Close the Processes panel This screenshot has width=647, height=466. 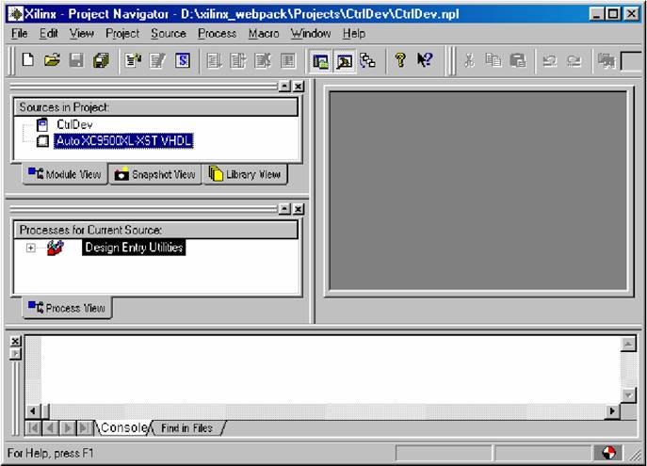point(298,209)
